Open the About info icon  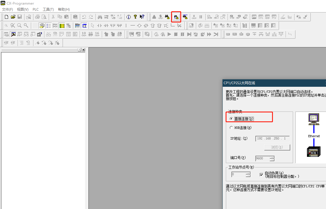(129, 17)
